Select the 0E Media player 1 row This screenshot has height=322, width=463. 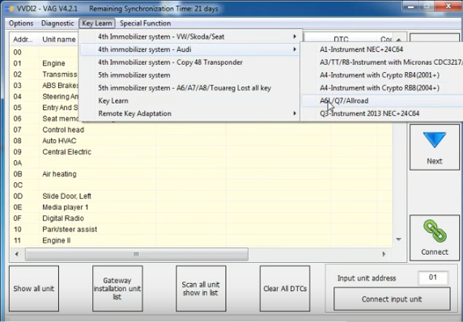tap(201, 207)
